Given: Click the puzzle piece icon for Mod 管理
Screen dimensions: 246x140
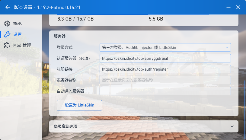Looking at the screenshot, I should [7, 45].
